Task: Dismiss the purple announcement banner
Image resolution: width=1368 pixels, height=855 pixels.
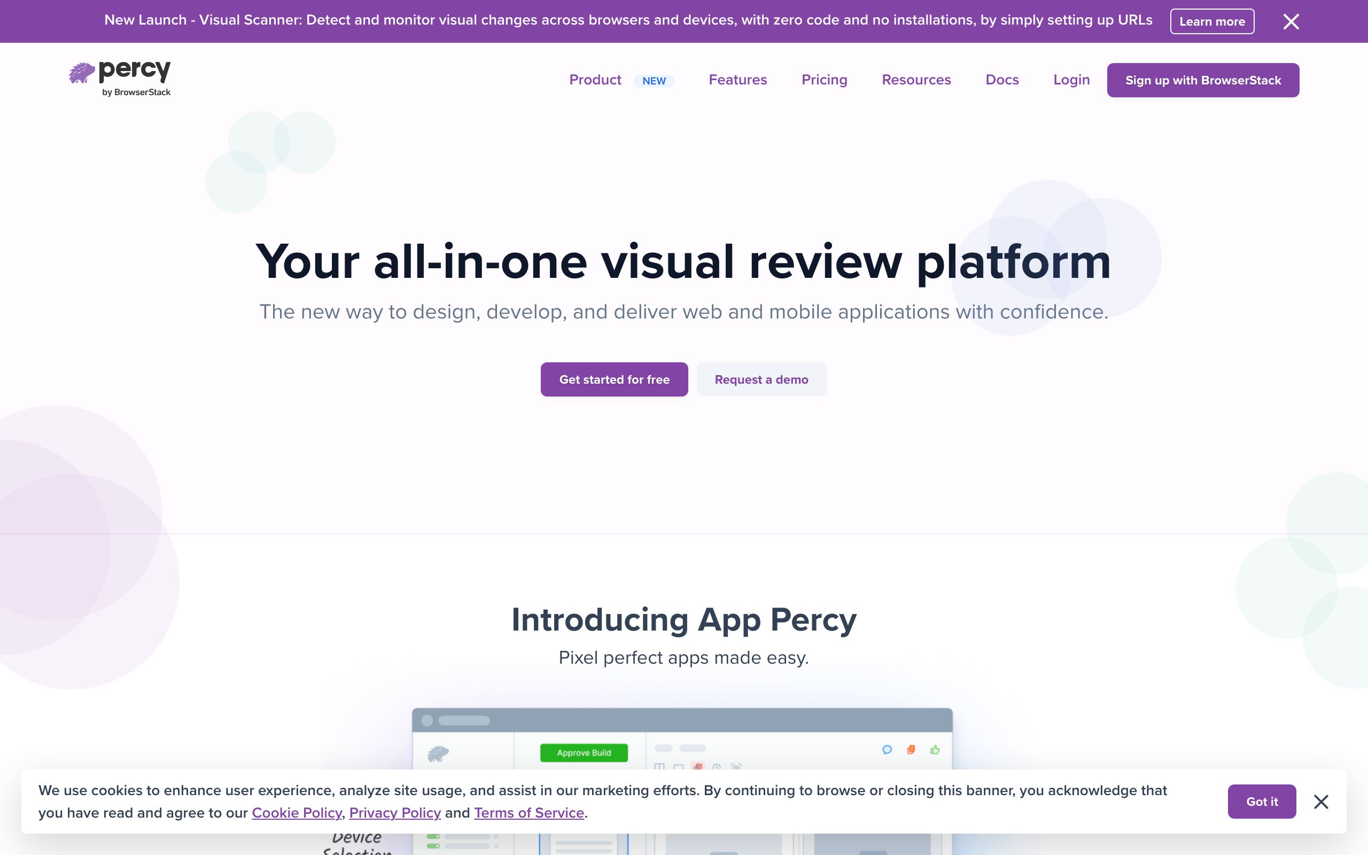Action: click(1291, 21)
